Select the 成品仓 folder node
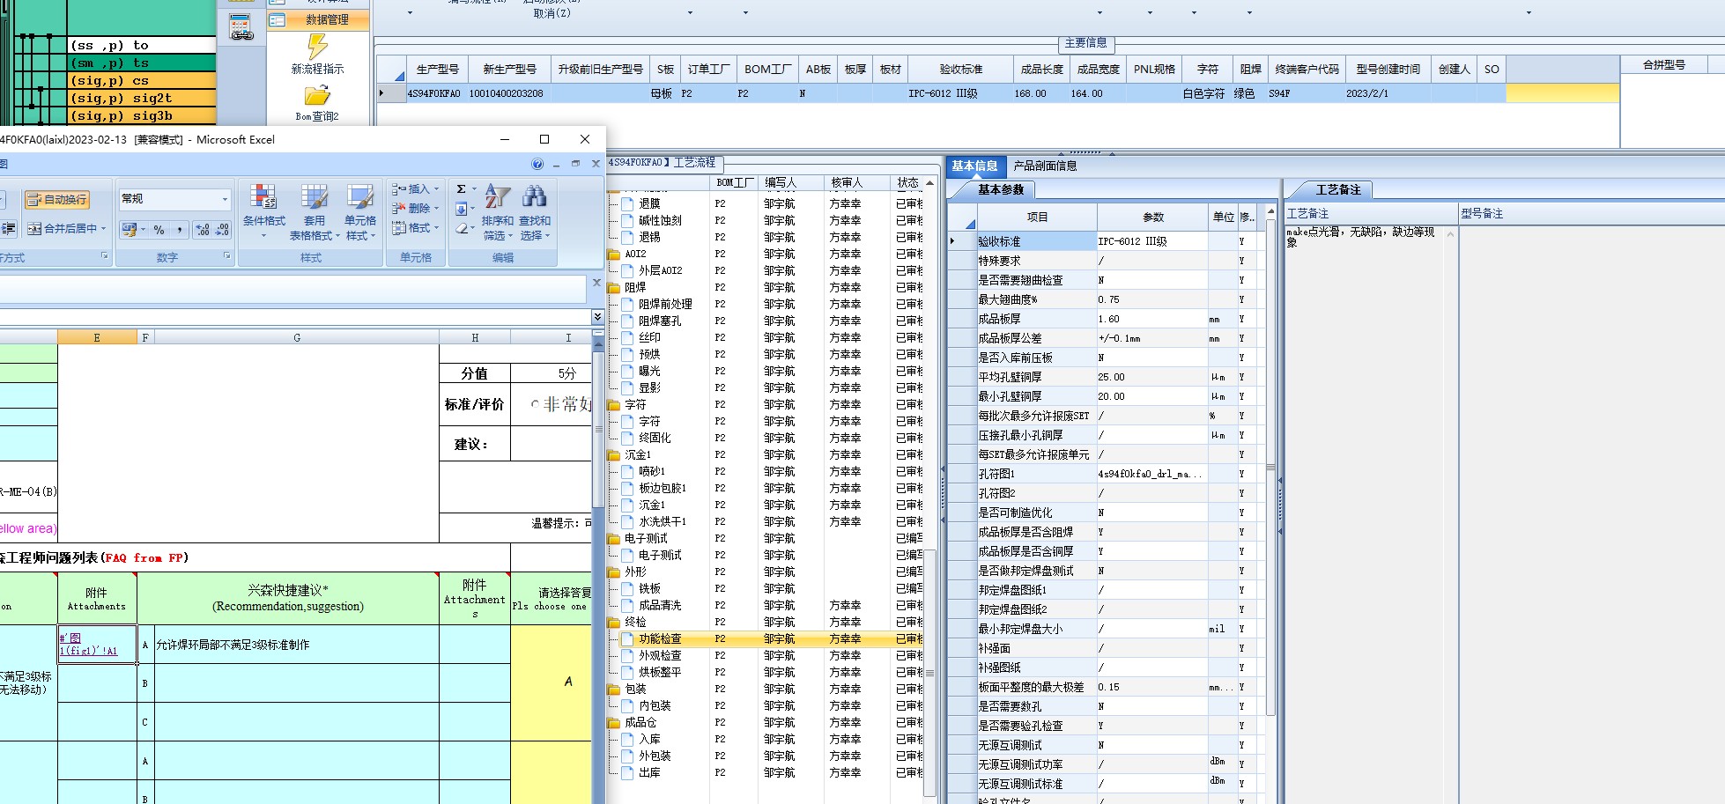 (x=640, y=722)
